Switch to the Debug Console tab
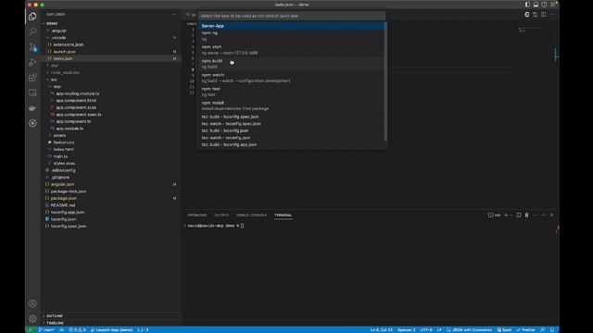The width and height of the screenshot is (593, 333). (251, 216)
